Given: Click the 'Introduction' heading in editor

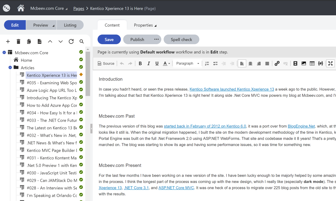Looking at the screenshot, I should [111, 79].
